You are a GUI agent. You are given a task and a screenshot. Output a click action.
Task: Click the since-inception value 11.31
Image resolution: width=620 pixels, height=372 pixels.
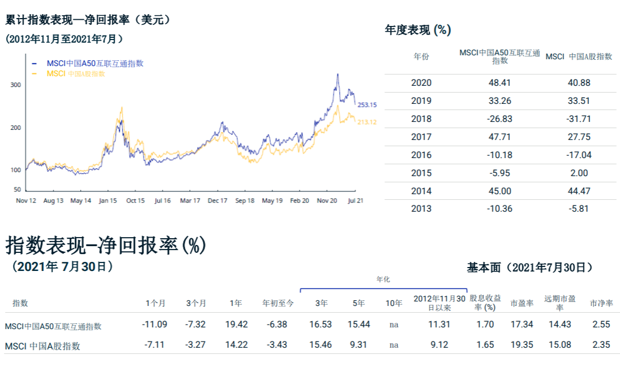coord(439,325)
